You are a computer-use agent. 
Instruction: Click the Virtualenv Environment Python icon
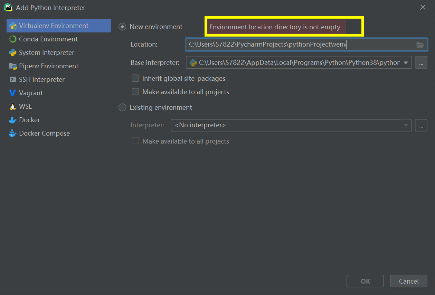tap(13, 26)
